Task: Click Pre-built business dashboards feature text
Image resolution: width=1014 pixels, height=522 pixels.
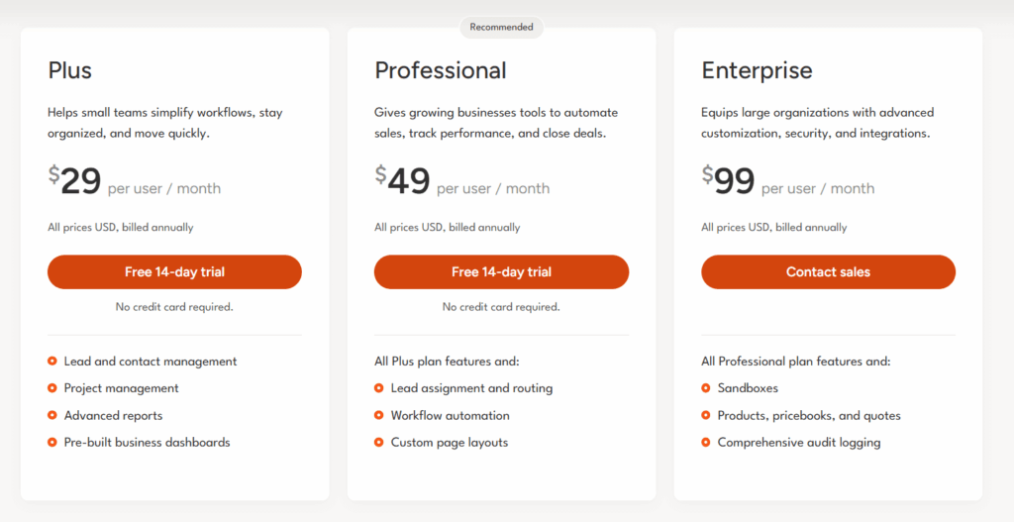Action: [x=147, y=442]
